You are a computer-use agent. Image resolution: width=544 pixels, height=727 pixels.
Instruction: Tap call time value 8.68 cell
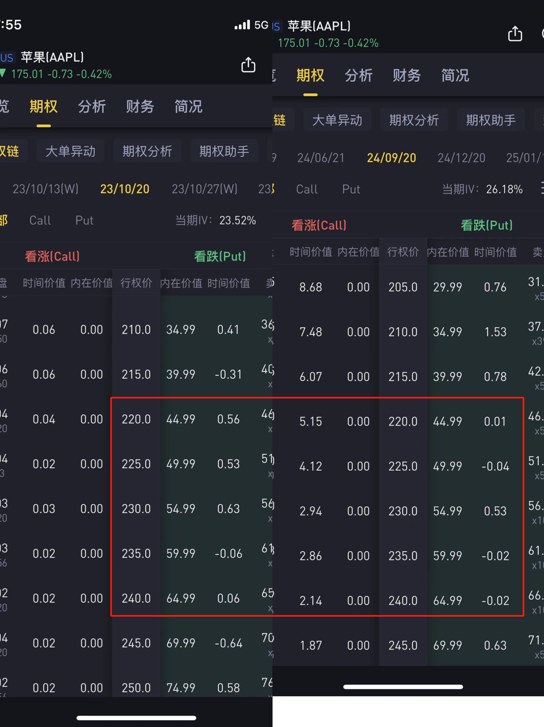tap(311, 287)
